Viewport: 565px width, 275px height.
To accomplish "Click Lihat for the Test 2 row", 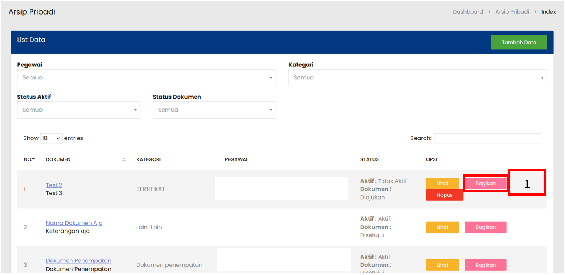I will [x=443, y=183].
